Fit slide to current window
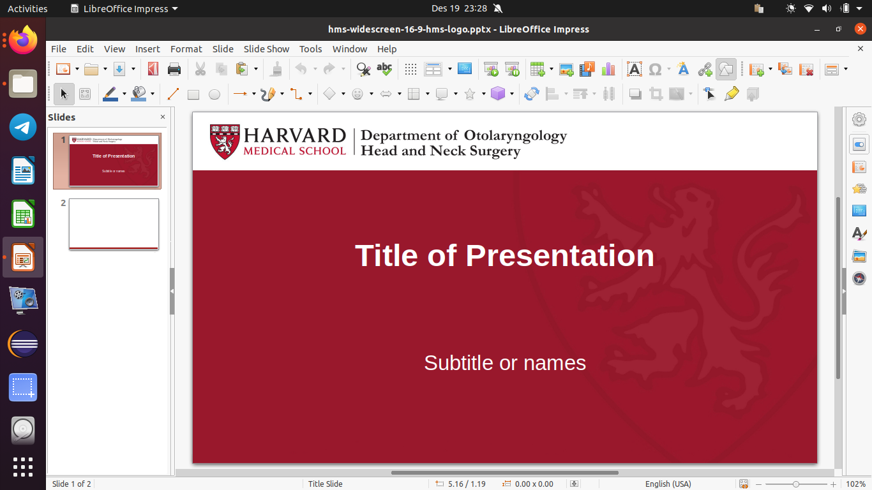 tap(743, 484)
